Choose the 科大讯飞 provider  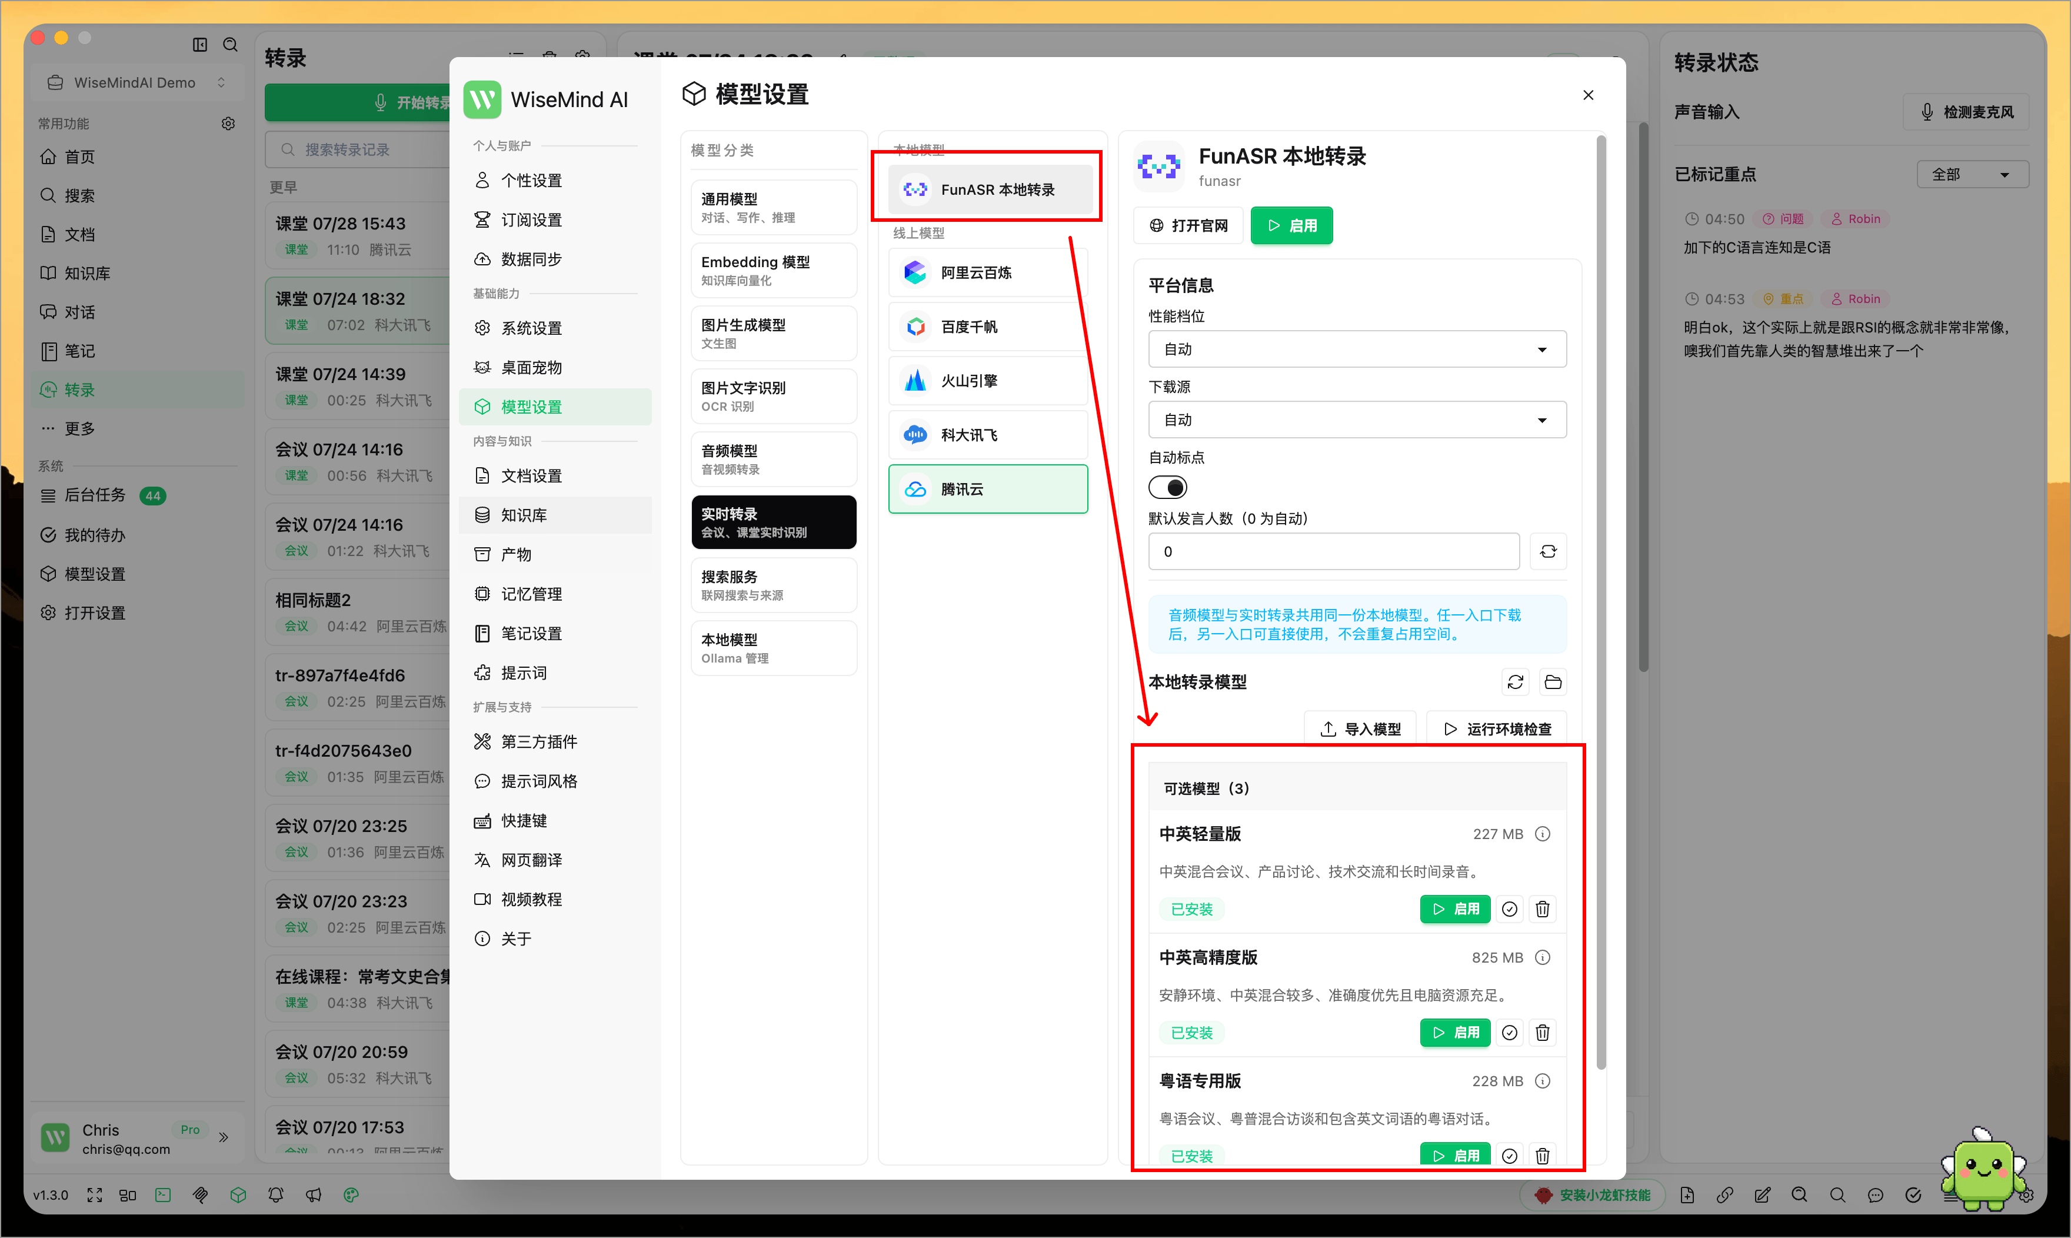[987, 435]
